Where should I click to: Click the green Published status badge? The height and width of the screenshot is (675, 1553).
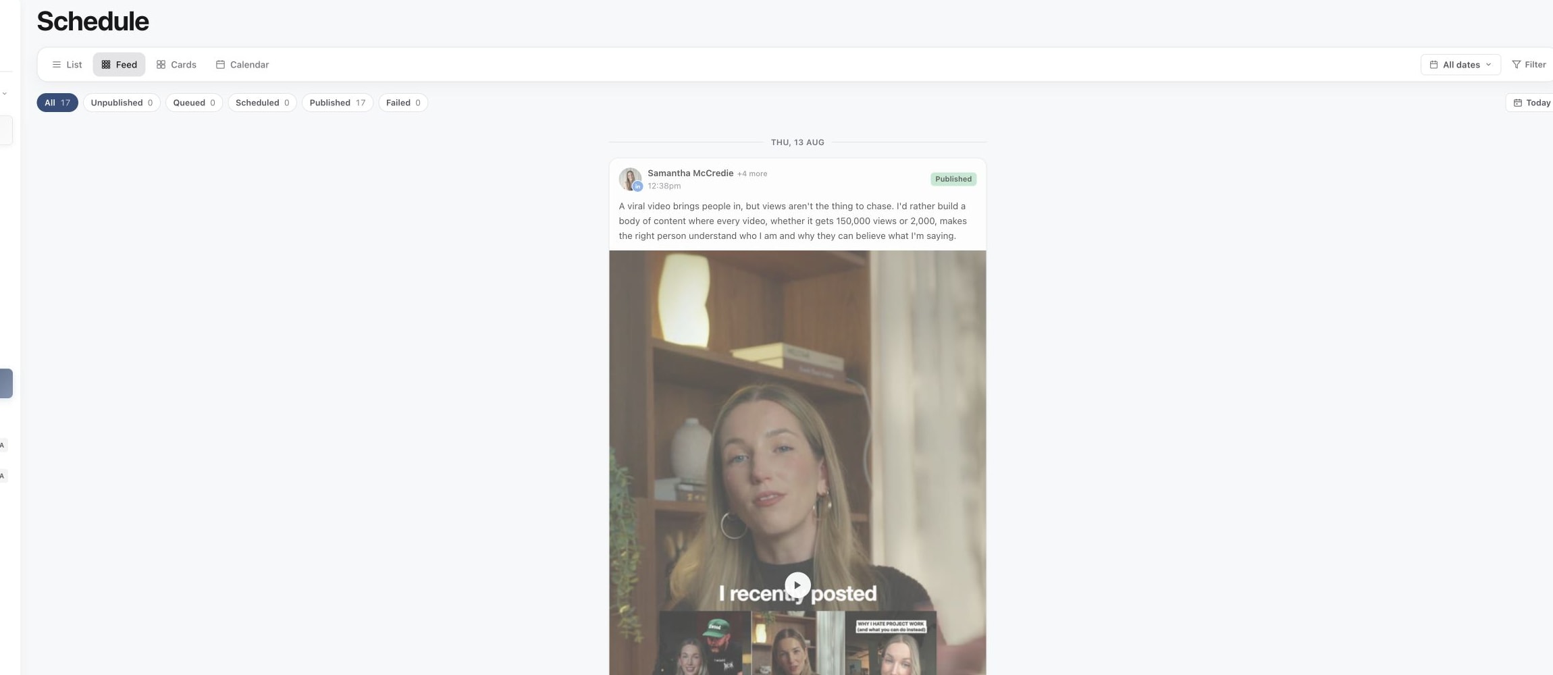click(x=953, y=179)
